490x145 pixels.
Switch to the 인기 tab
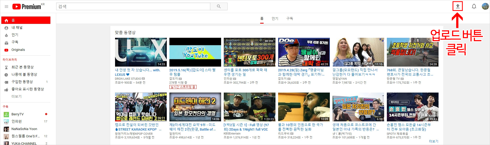[x=275, y=18]
